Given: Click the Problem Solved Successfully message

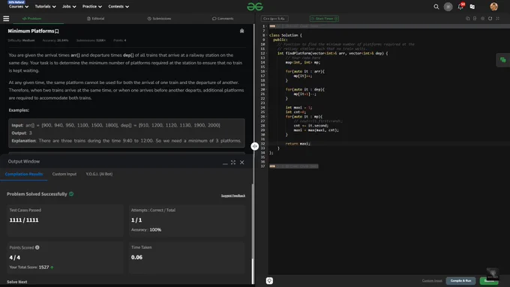Looking at the screenshot, I should 37,194.
